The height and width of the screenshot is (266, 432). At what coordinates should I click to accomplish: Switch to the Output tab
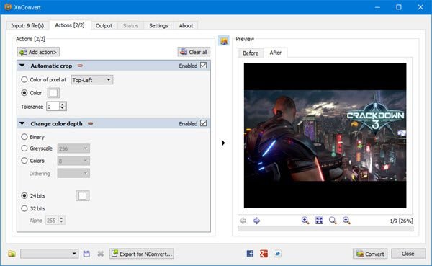(104, 25)
